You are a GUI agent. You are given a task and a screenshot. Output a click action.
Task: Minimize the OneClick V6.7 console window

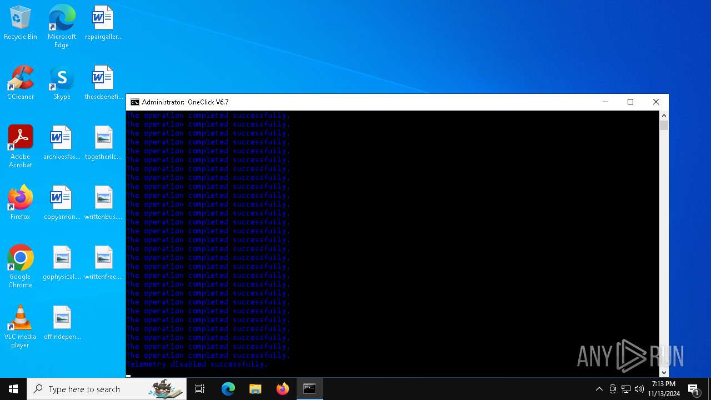pos(605,102)
